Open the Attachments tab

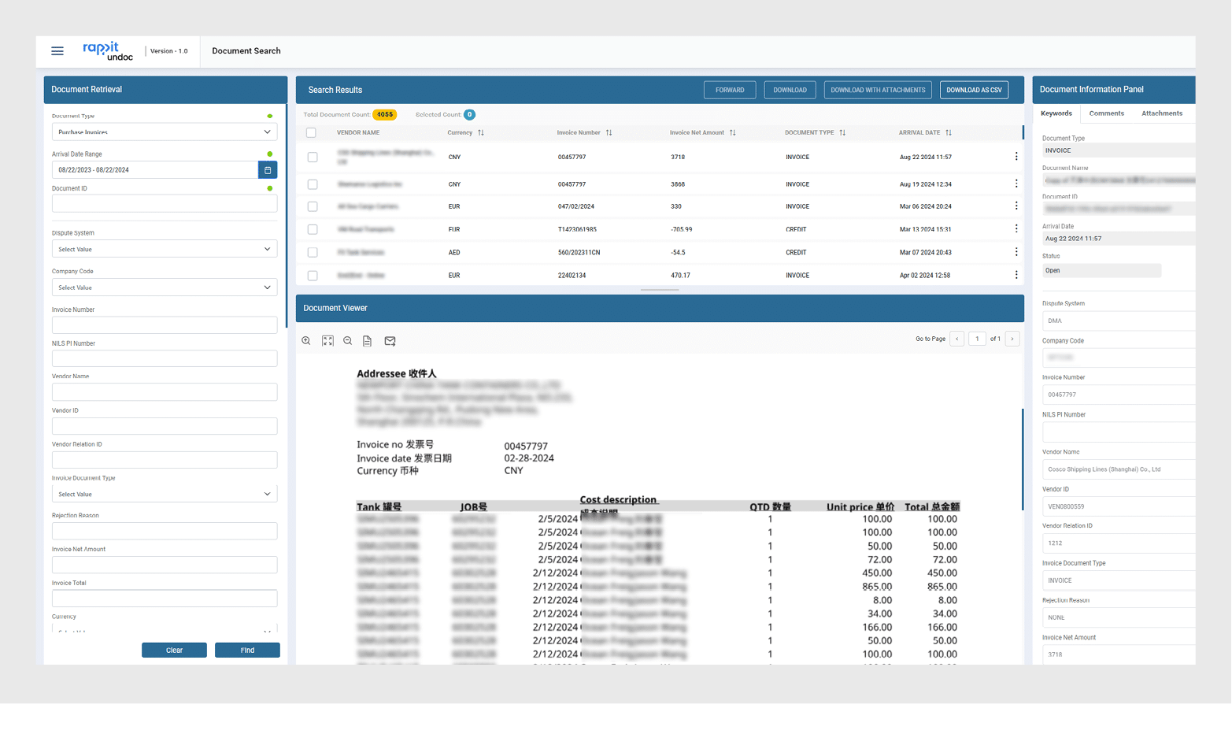1161,113
